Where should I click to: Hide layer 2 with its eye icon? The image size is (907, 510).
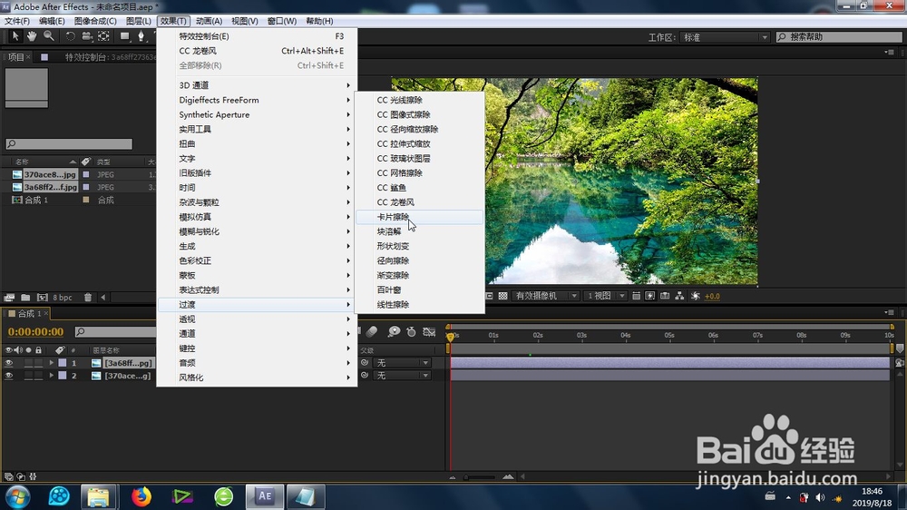(9, 376)
